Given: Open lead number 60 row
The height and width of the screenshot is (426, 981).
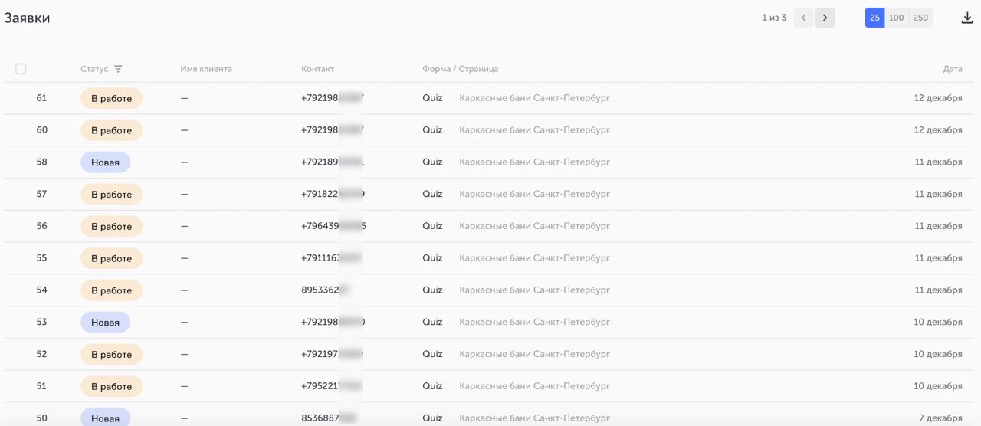Looking at the screenshot, I should [x=489, y=130].
